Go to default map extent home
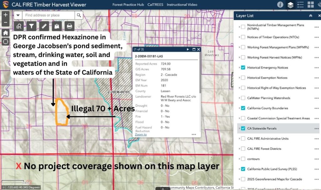Viewport: 321px width, 190px height. tap(6, 33)
